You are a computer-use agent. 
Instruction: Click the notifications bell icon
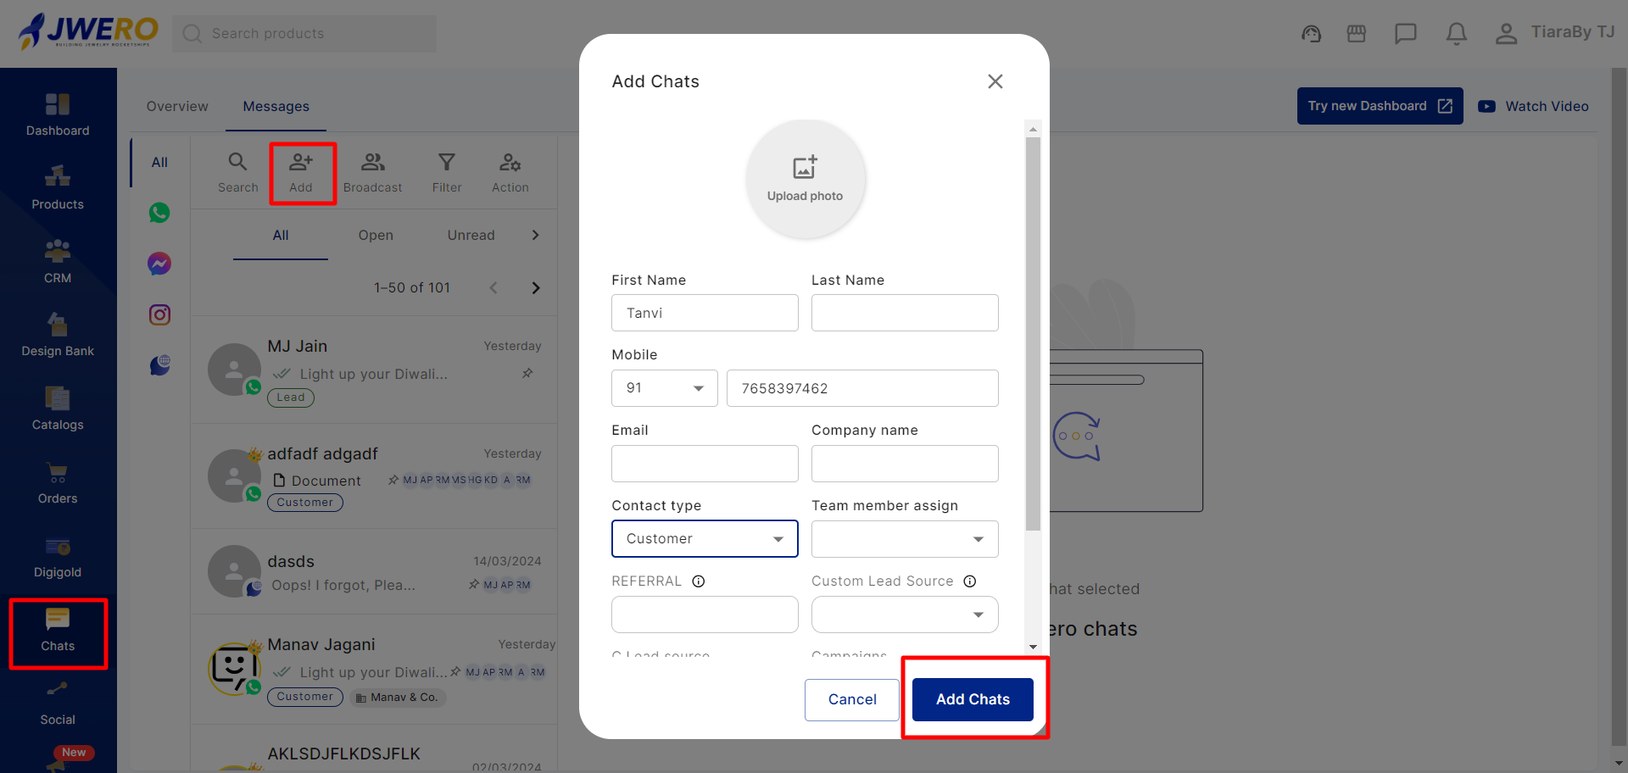pyautogui.click(x=1456, y=34)
